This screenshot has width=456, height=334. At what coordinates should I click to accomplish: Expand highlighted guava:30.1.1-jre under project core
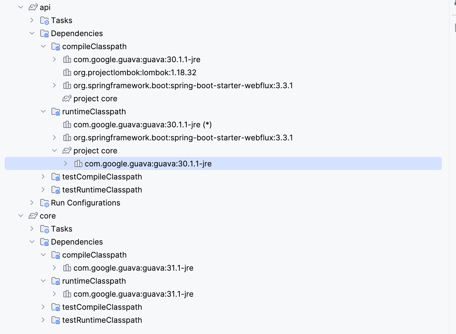tap(66, 163)
